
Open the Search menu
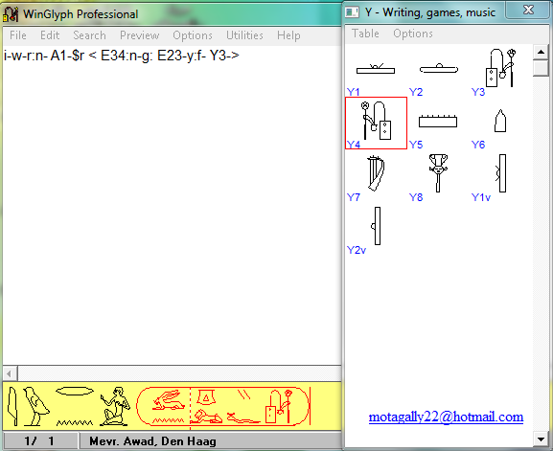[x=89, y=35]
